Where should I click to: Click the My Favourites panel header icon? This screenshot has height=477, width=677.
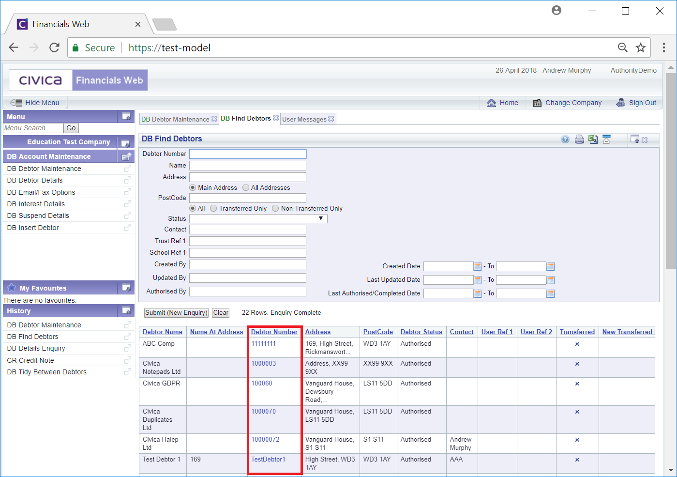point(126,288)
